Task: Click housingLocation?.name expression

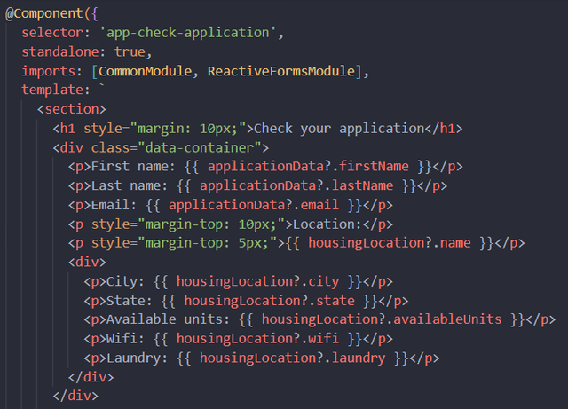Action: tap(390, 243)
